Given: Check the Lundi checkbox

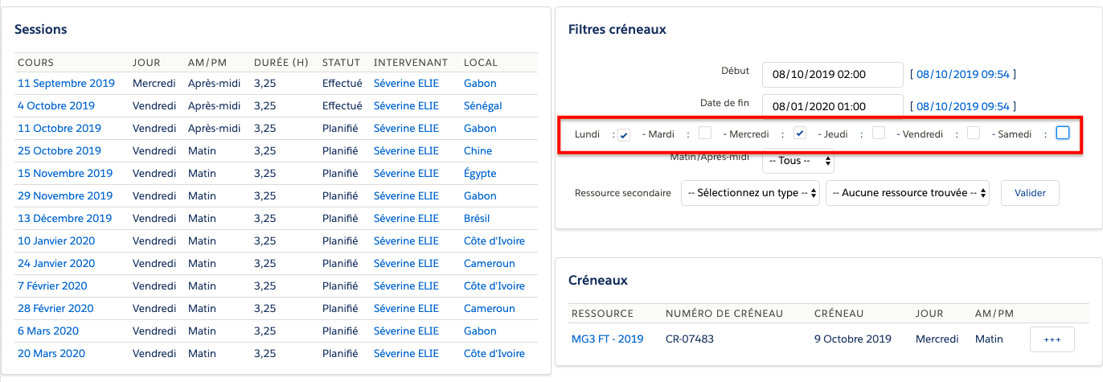Looking at the screenshot, I should [625, 133].
